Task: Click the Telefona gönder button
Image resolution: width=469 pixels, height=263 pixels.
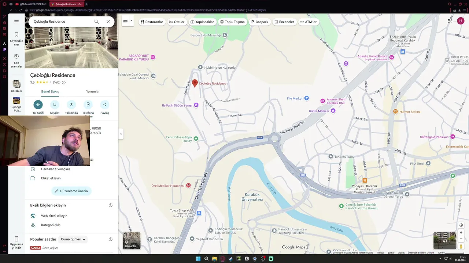Action: coord(88,104)
